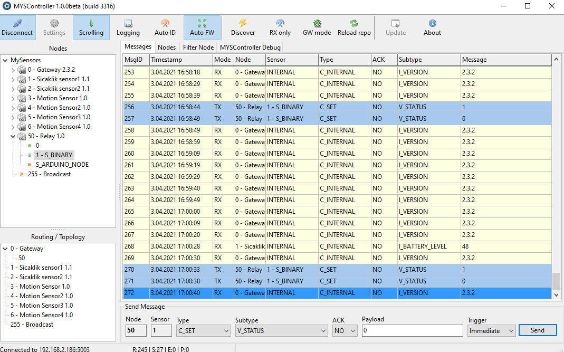The width and height of the screenshot is (564, 352).
Task: Expand the 1 - Sicaklik sensor1 node arrow in Nodes
Action: [x=13, y=79]
